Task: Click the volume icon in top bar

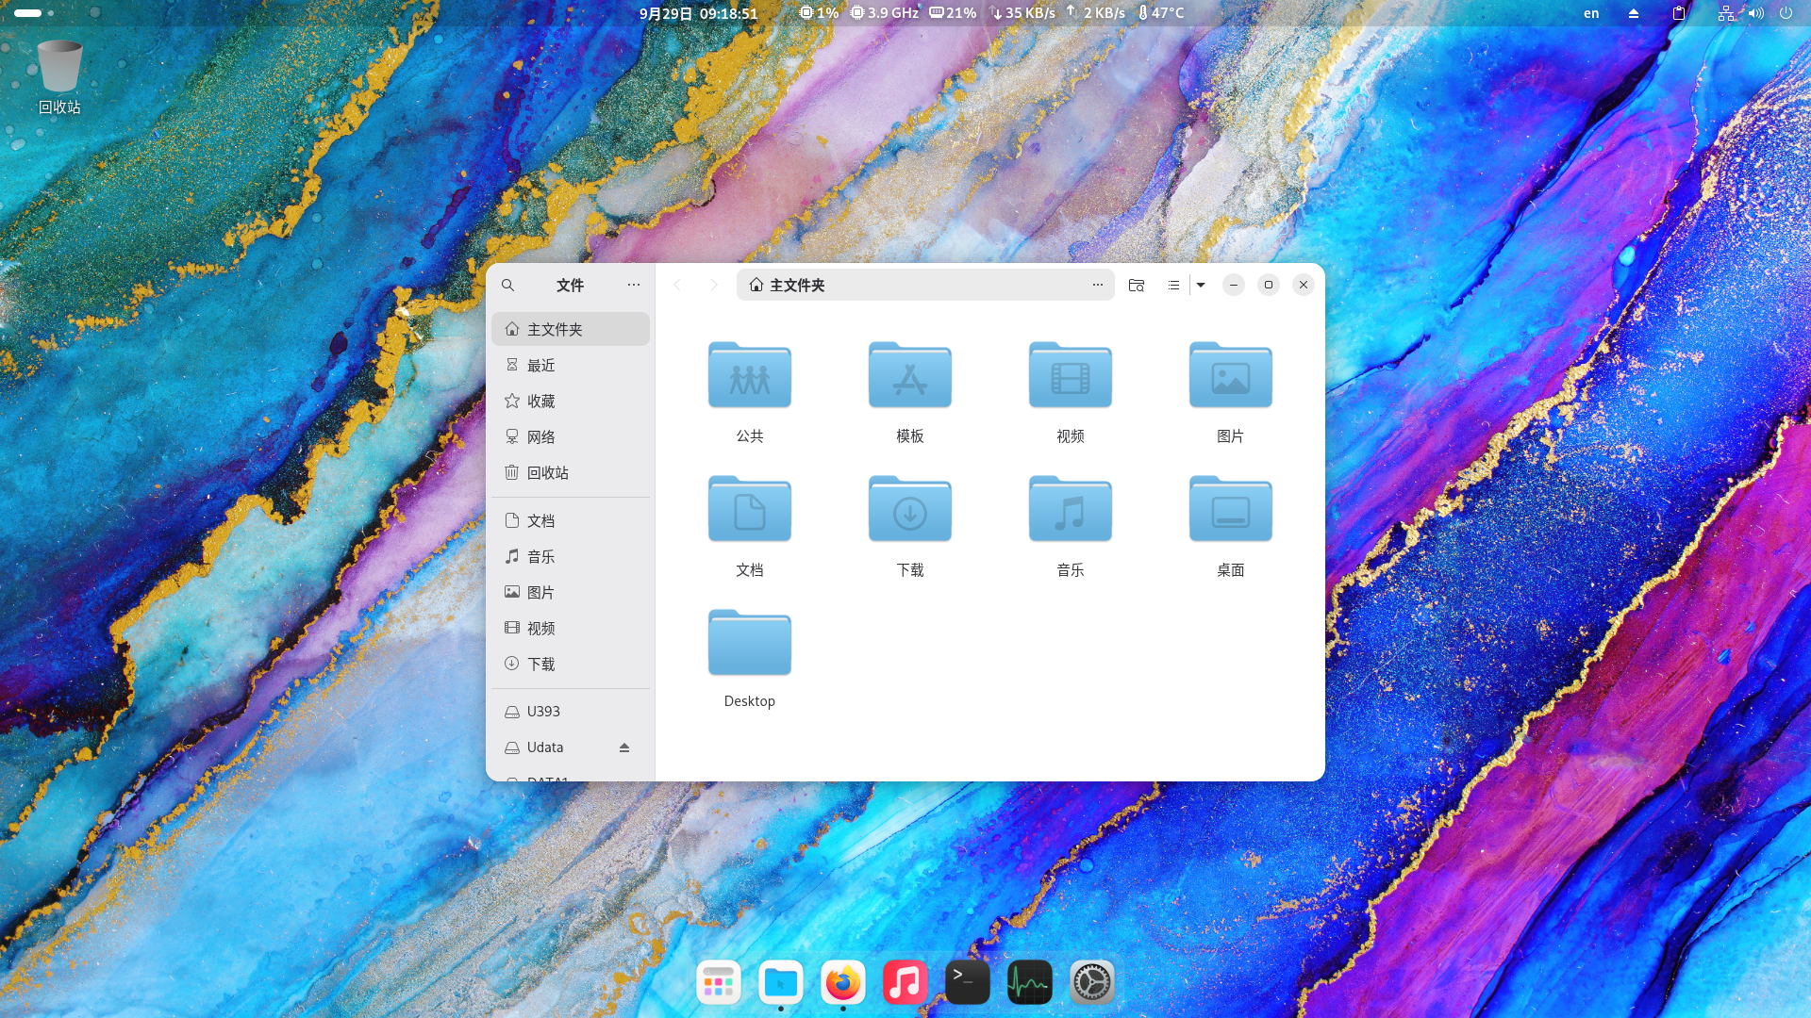Action: 1755,13
